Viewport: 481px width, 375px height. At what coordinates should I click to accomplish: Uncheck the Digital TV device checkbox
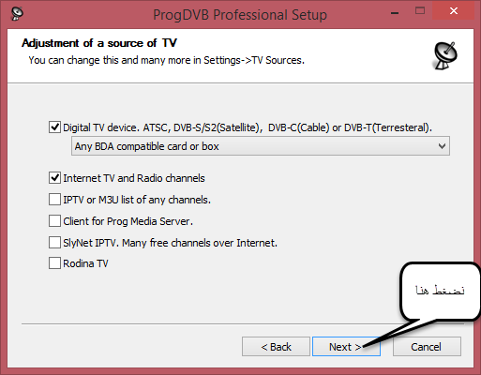54,127
